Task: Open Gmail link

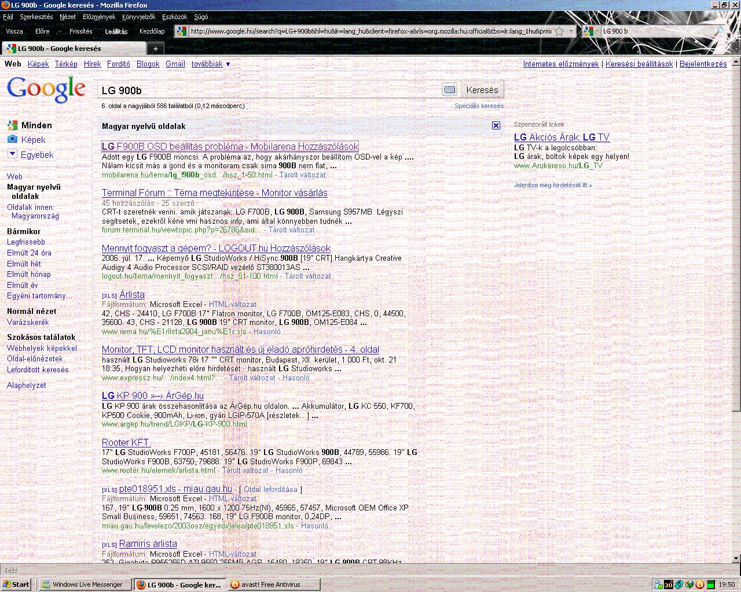Action: pyautogui.click(x=175, y=64)
